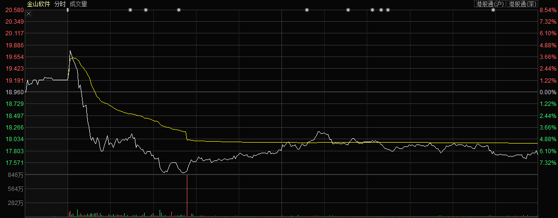Click the 成交量 label in the header
Viewport: 558px width, 218px height.
coord(78,4)
